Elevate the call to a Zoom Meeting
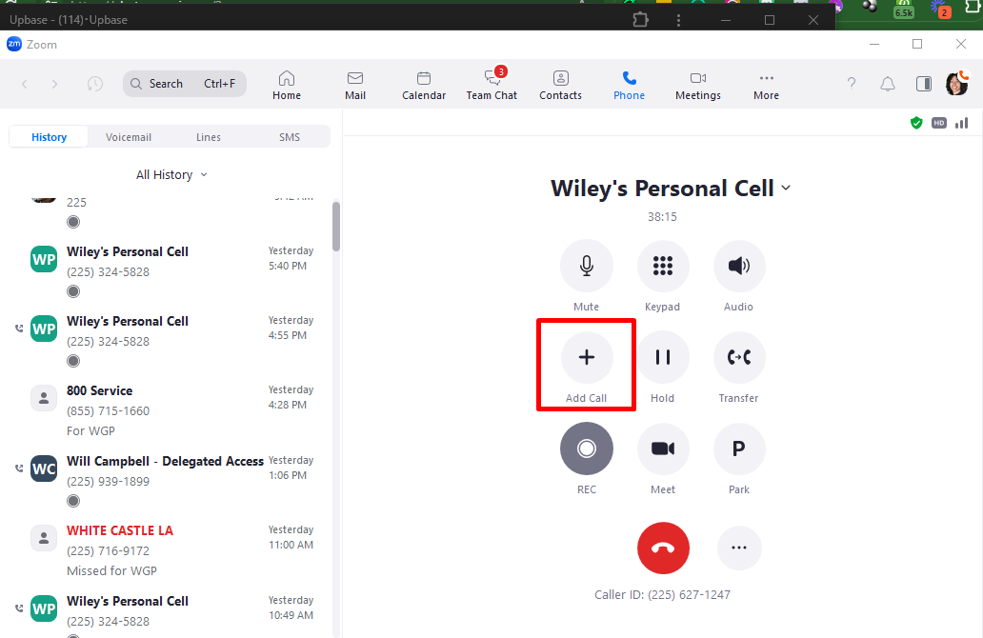The image size is (983, 638). [x=663, y=449]
